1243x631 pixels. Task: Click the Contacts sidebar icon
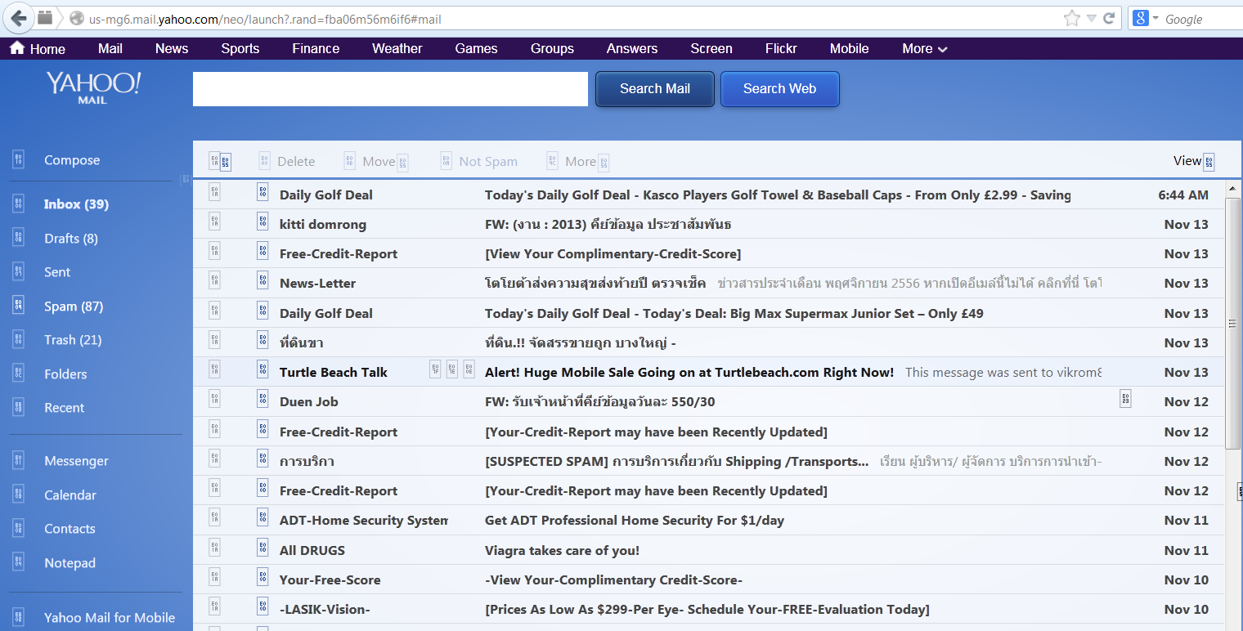pos(19,529)
